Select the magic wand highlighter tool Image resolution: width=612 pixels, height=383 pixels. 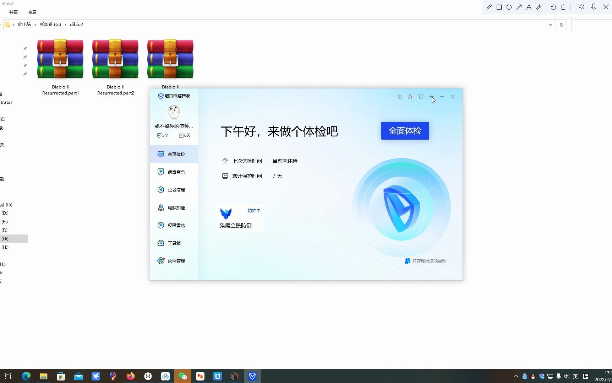[539, 7]
